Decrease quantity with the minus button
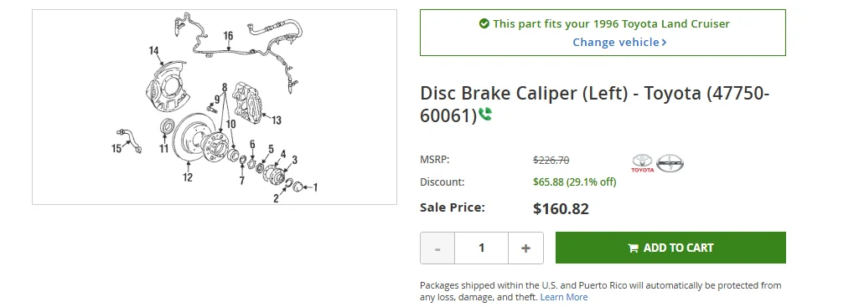Viewport: 859px width, 307px height. 437,248
